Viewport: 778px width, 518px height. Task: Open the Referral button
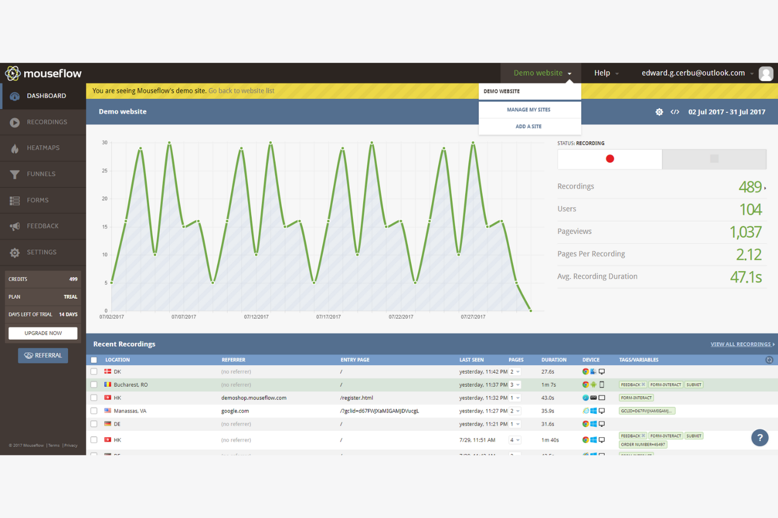coord(43,356)
